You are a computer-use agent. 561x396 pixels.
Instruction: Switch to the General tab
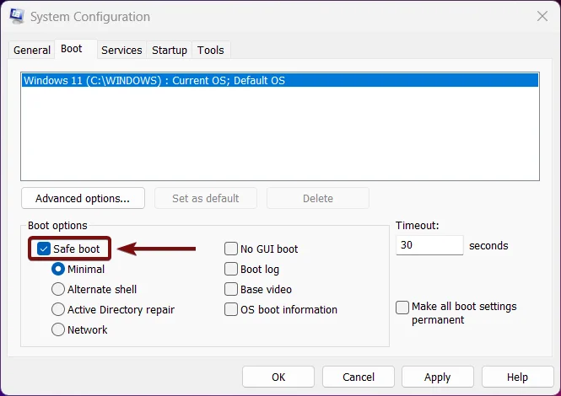point(32,50)
